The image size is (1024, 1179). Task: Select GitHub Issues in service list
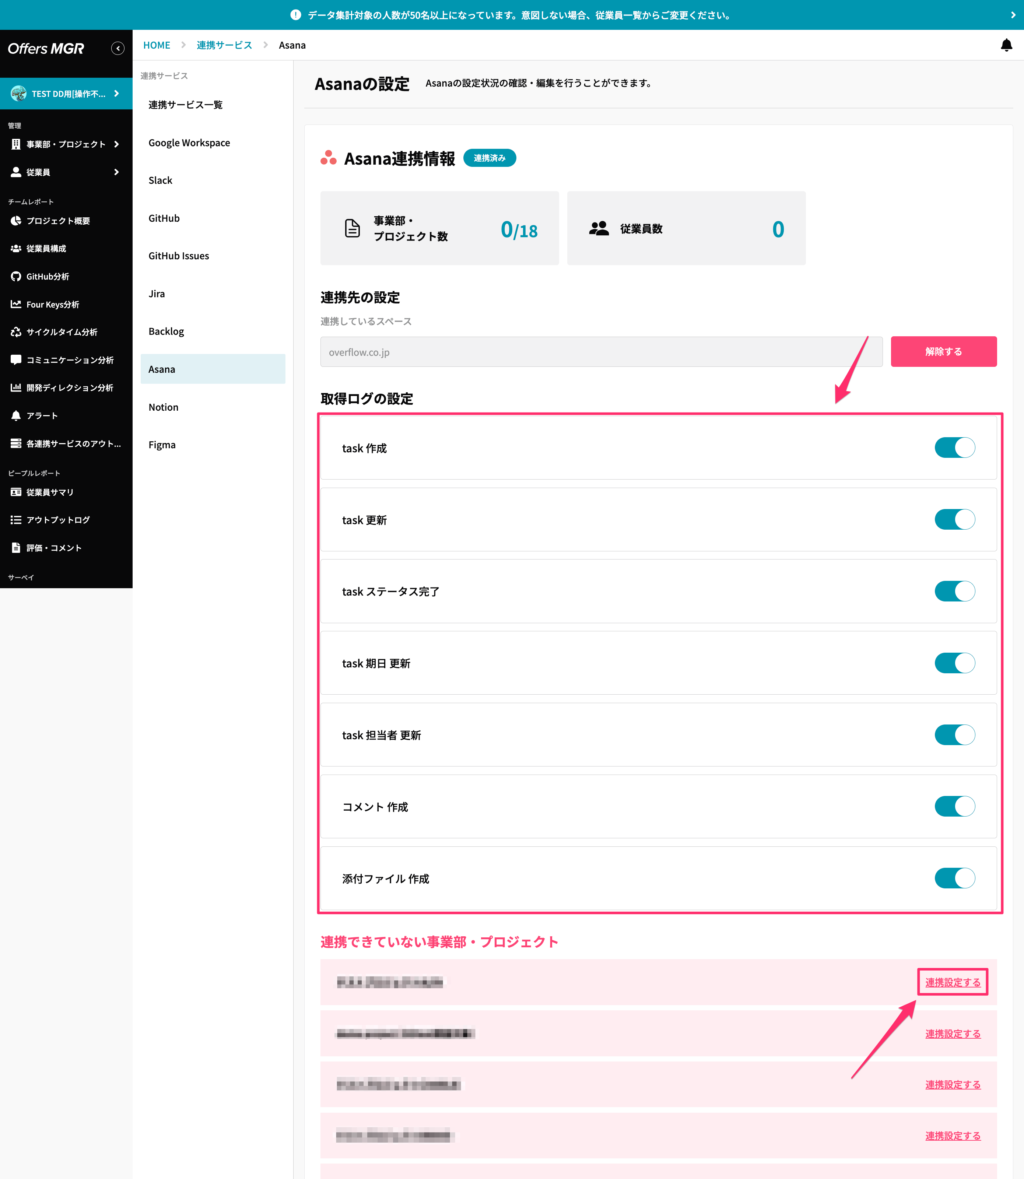point(213,256)
